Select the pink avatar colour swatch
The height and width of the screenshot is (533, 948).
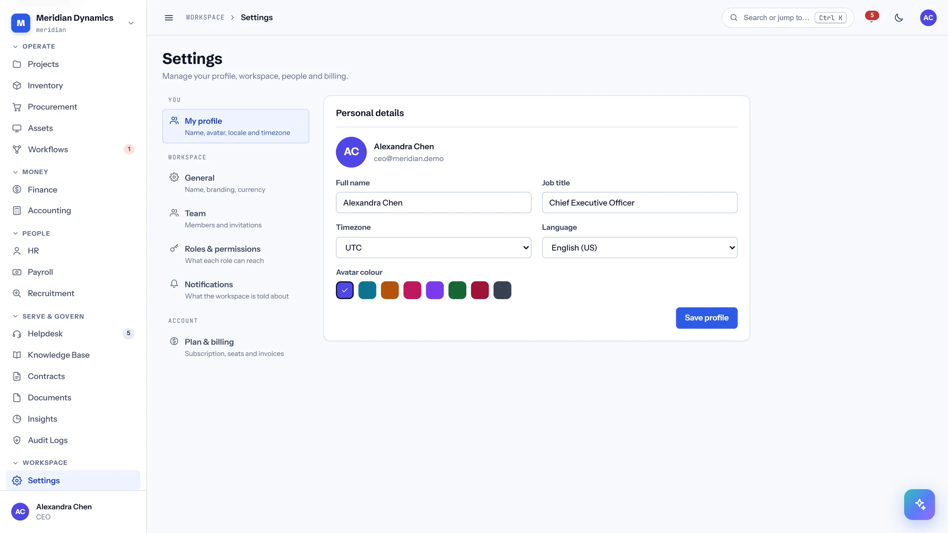click(x=412, y=290)
